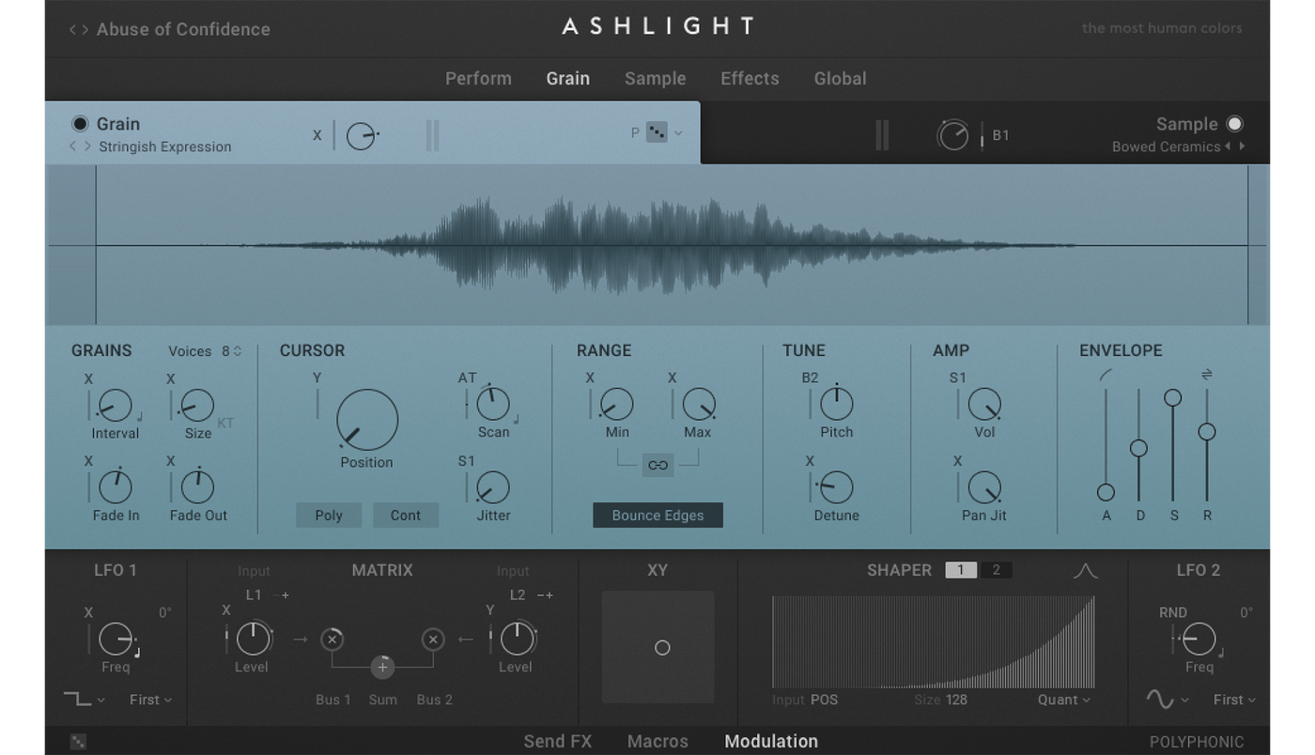Image resolution: width=1315 pixels, height=755 pixels.
Task: Click the Range Min/Max link icon
Action: click(657, 465)
